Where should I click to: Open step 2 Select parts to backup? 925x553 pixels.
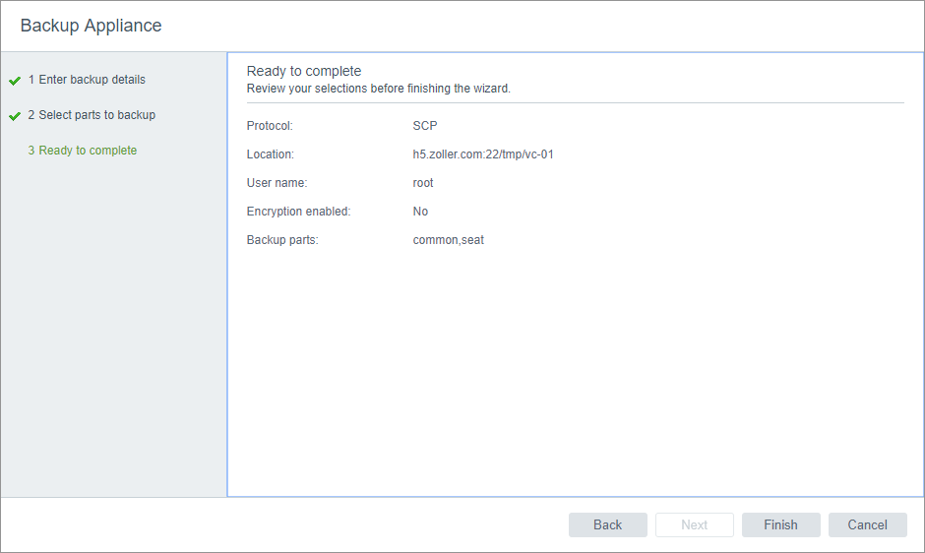pyautogui.click(x=92, y=115)
